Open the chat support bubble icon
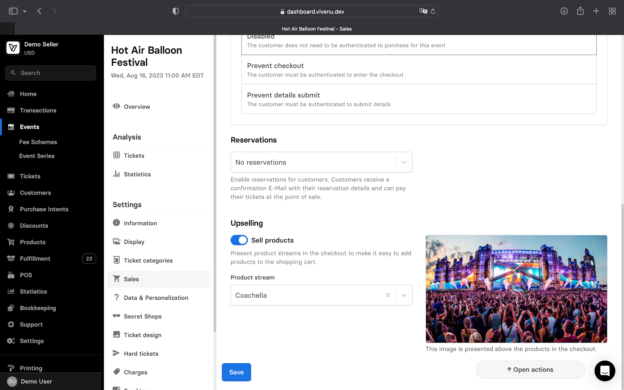Screen dimensions: 624x390 pyautogui.click(x=604, y=370)
